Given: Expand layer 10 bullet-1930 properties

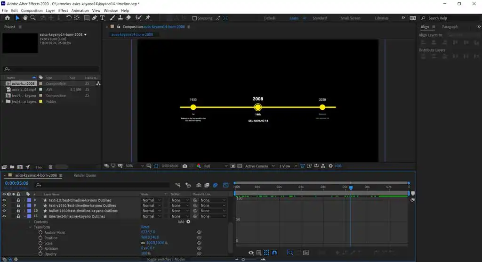Looking at the screenshot, I should [x=24, y=211].
